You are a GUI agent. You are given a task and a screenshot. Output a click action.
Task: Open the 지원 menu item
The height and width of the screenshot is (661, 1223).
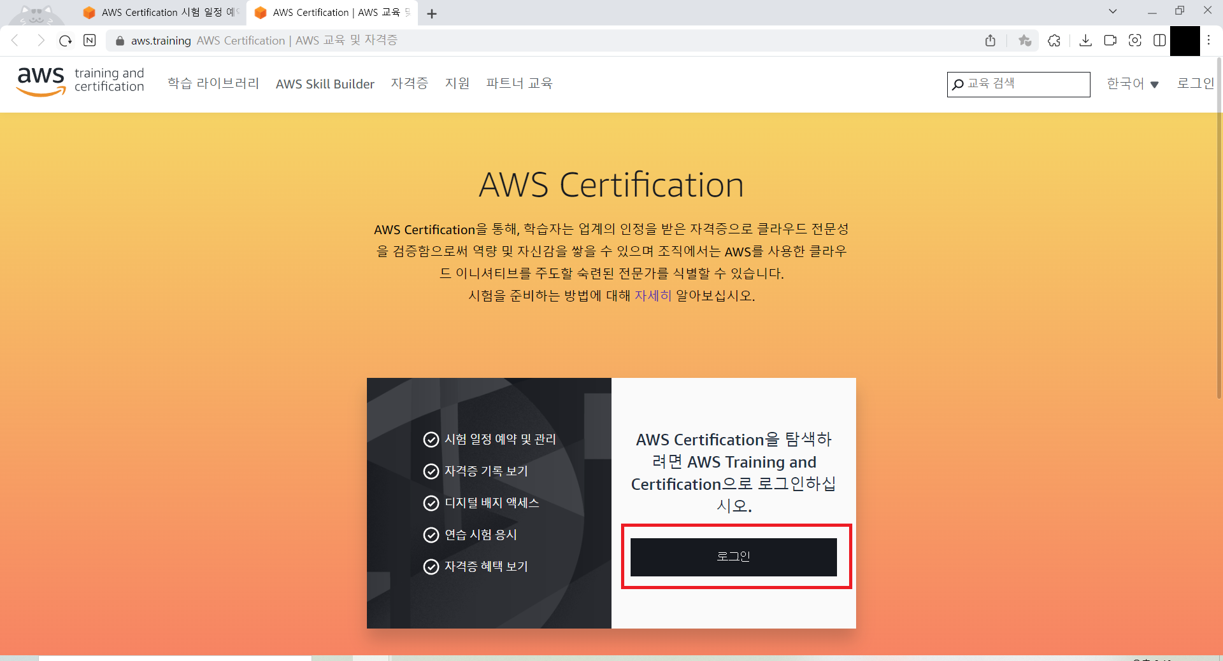coord(457,83)
